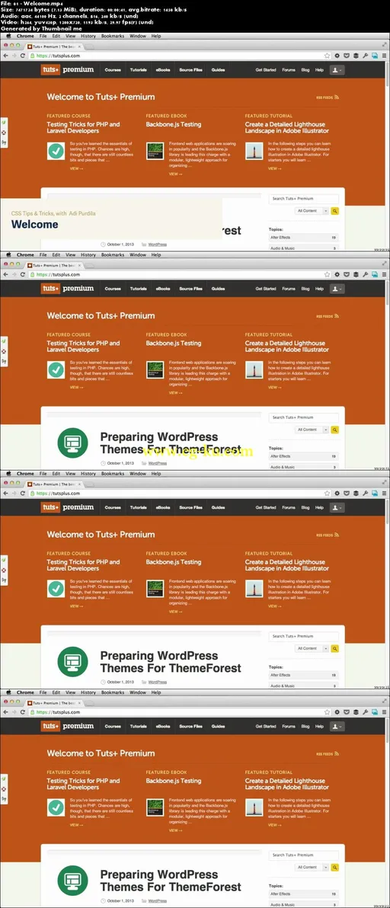
Task: Reload the page in the top frame
Action: 23,56
